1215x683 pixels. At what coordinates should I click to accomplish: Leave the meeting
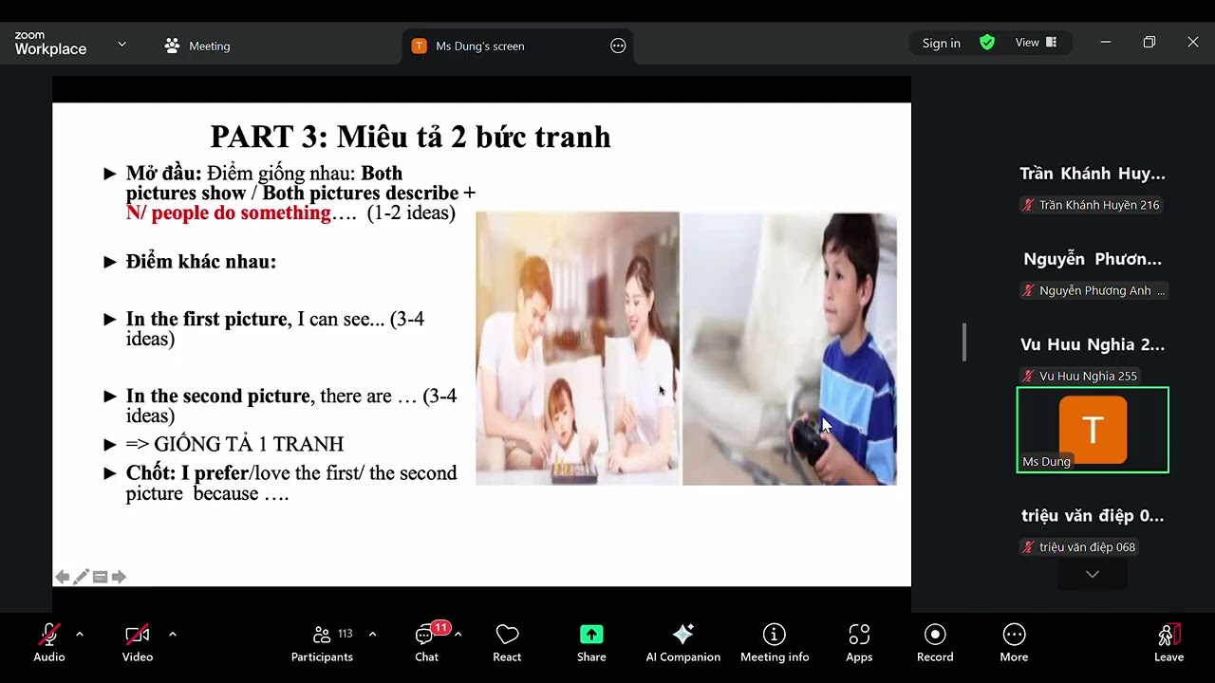coord(1168,643)
